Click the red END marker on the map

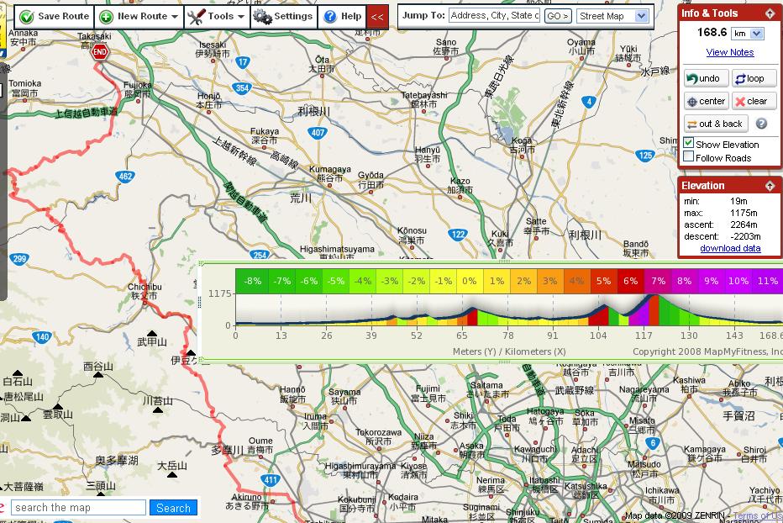coord(101,52)
